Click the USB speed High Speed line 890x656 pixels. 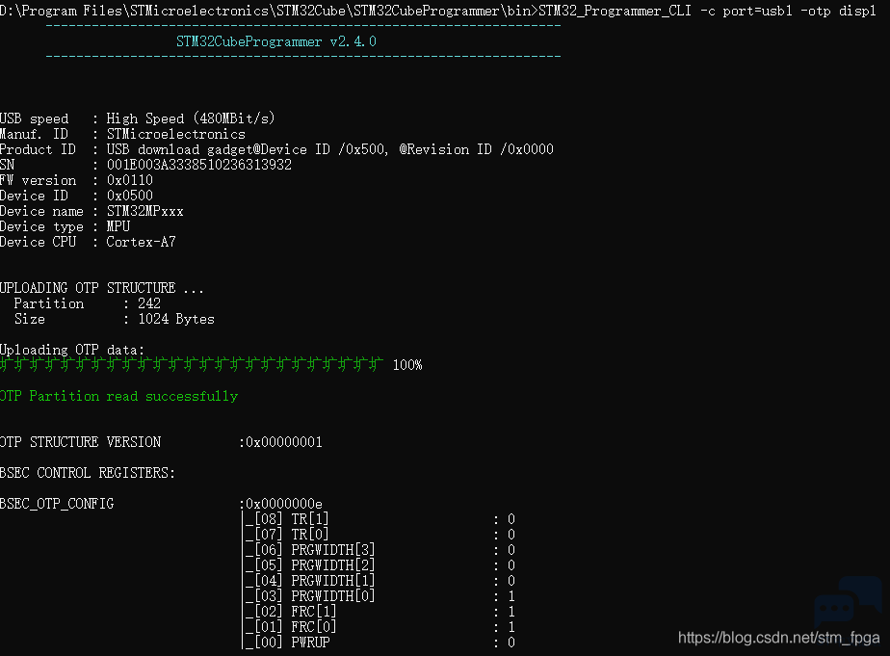click(x=138, y=118)
